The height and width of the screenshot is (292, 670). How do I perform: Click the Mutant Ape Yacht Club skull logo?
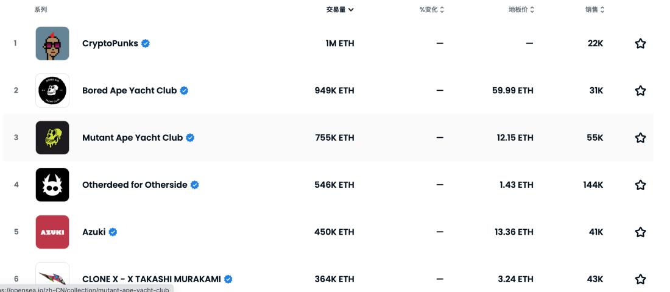click(52, 138)
